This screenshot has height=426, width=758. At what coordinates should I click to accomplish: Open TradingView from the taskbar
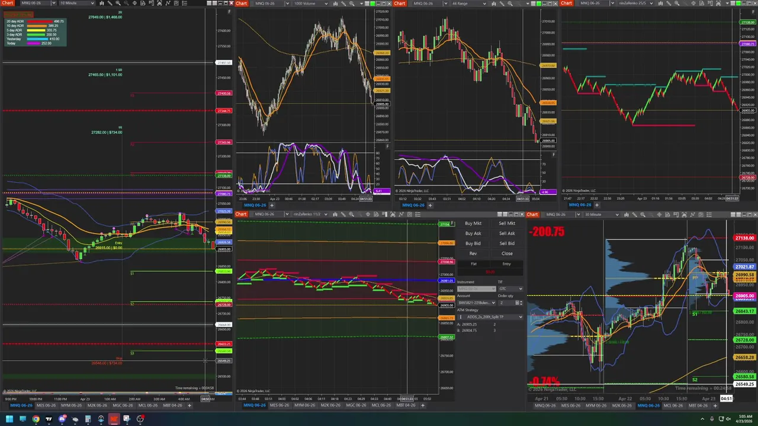(x=49, y=419)
